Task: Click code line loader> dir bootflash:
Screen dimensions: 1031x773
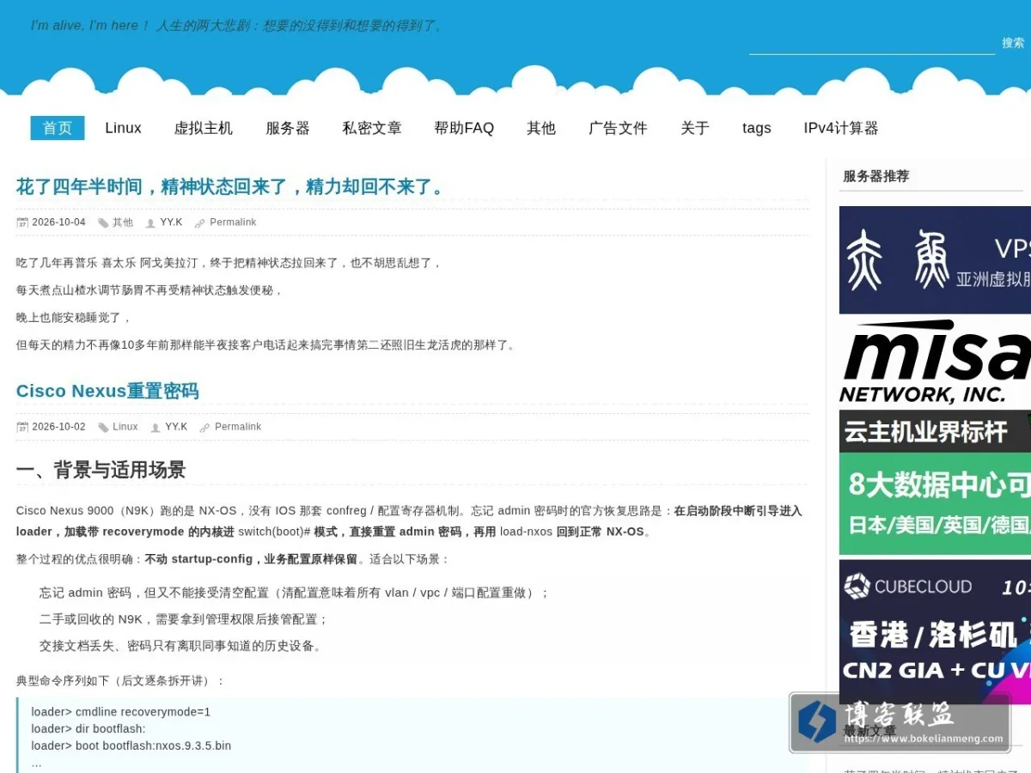Action: pos(88,729)
